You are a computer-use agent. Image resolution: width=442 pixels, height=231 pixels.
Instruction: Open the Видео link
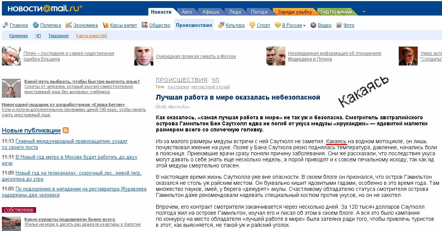point(325,25)
